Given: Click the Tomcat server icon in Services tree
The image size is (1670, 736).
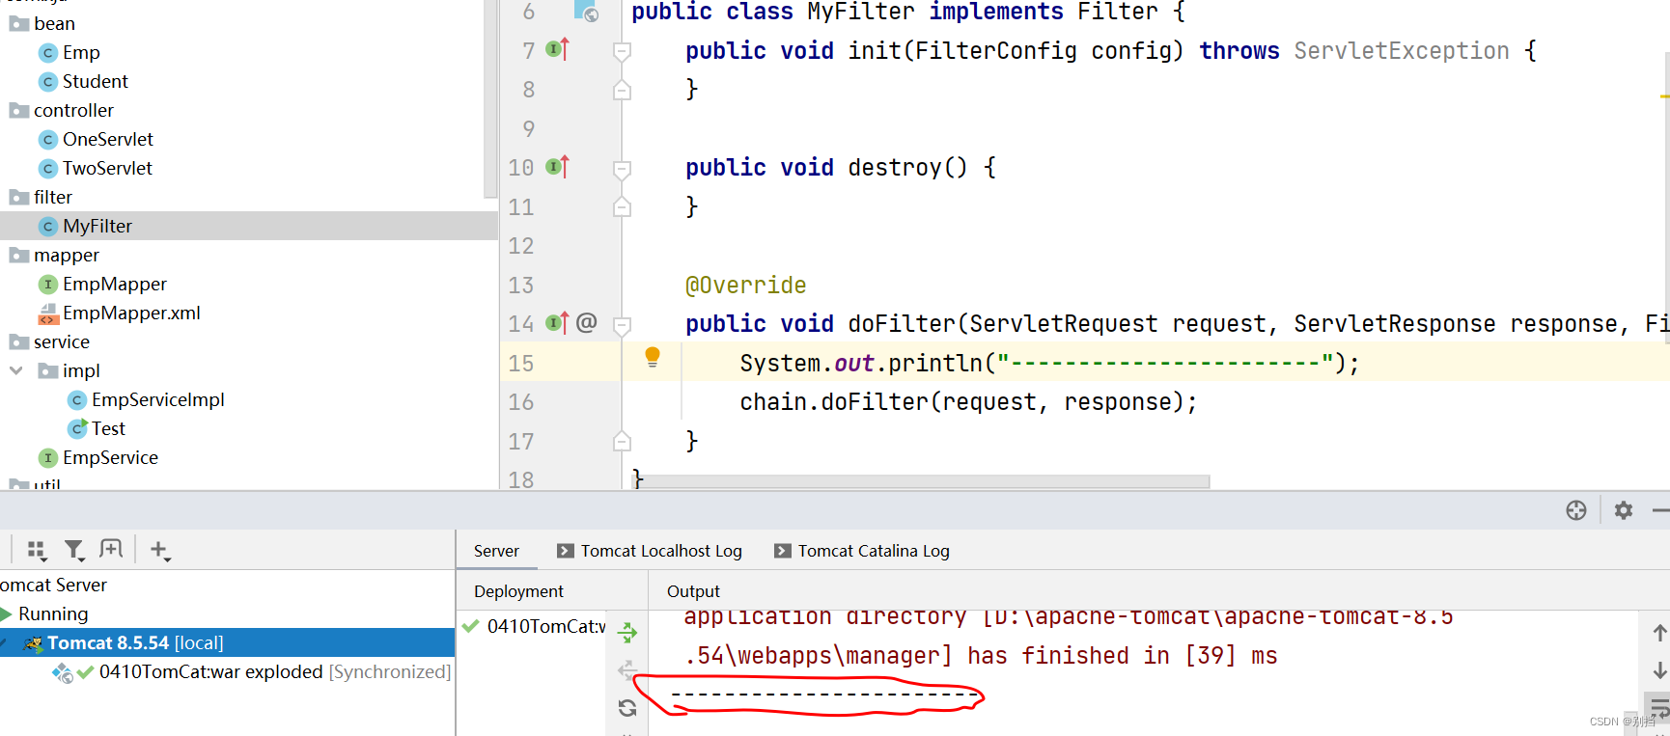Looking at the screenshot, I should 33,643.
